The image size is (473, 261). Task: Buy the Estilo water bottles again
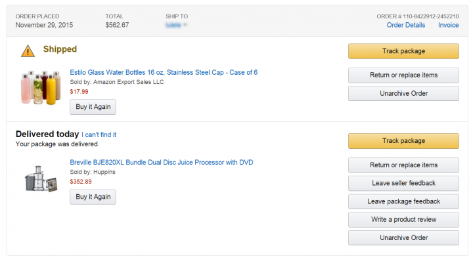pos(93,107)
